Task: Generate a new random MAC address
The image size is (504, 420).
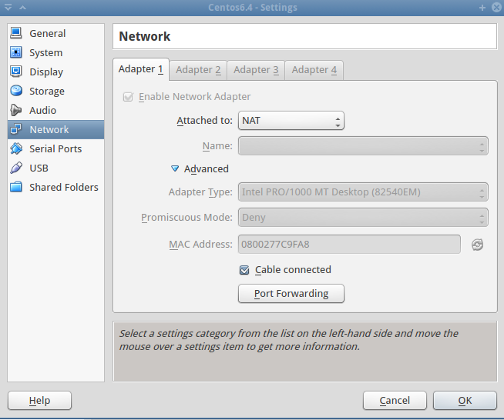Action: click(477, 245)
